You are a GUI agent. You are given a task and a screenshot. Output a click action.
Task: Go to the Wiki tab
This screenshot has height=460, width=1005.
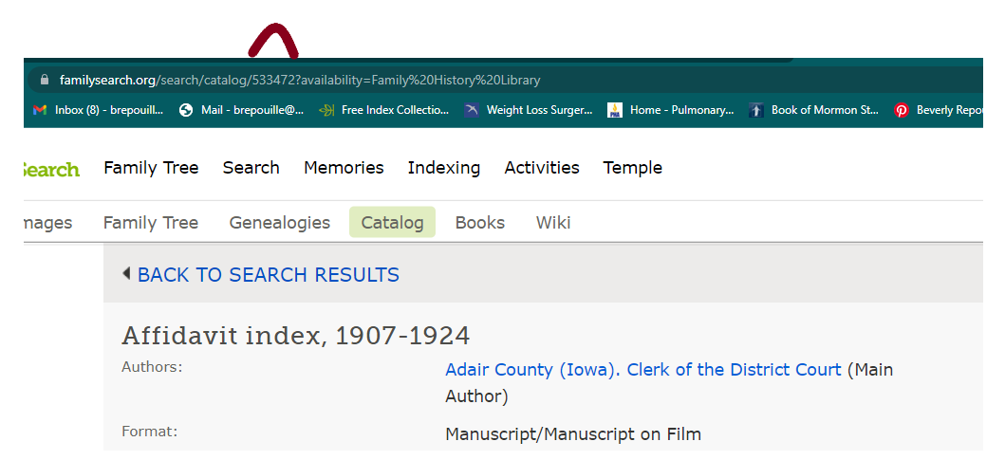click(553, 223)
